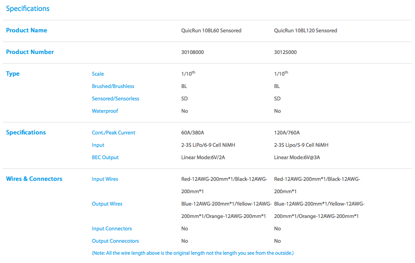Click the wire length note at bottom

(x=193, y=253)
